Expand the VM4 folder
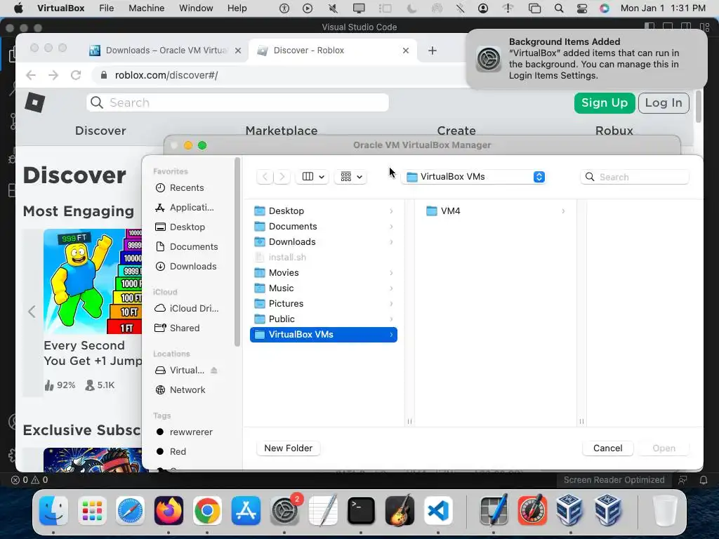The image size is (719, 539). (563, 211)
